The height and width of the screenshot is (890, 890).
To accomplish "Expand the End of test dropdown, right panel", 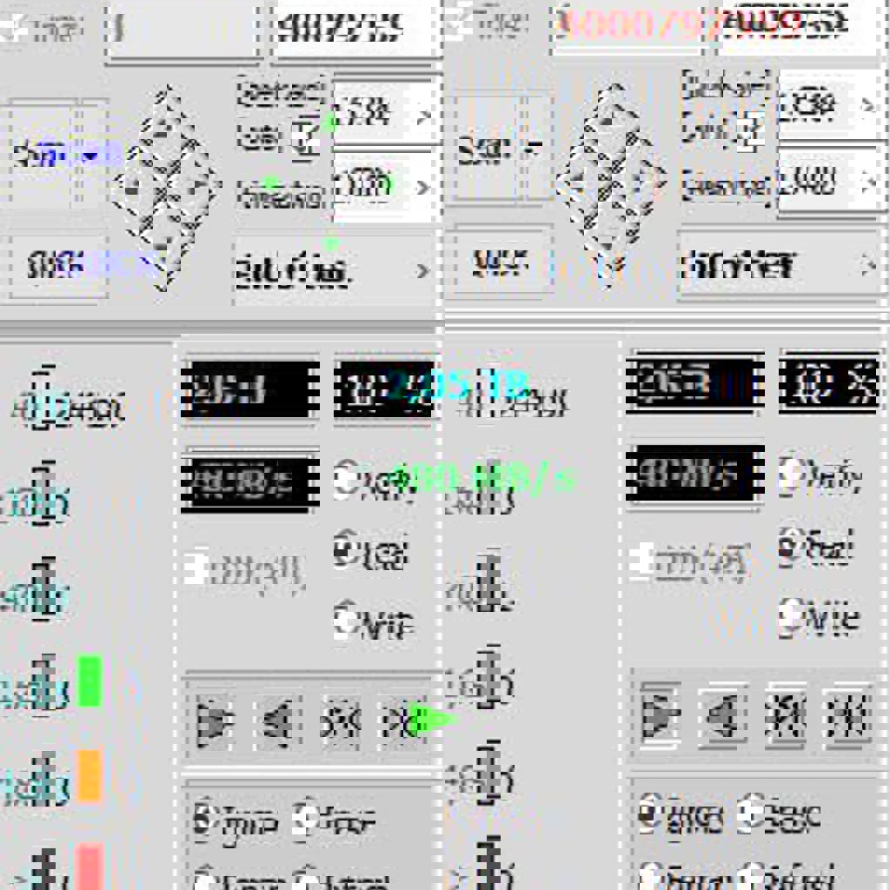I will [866, 265].
